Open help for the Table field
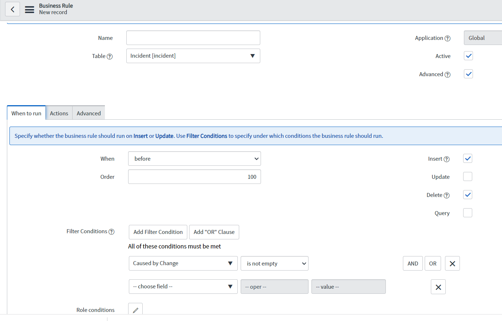The image size is (502, 321). tap(110, 56)
